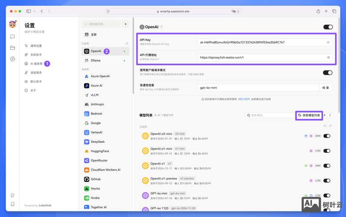Click the LobeChat avatar logo
Screen dimensions: 346x217
[x=13, y=24]
